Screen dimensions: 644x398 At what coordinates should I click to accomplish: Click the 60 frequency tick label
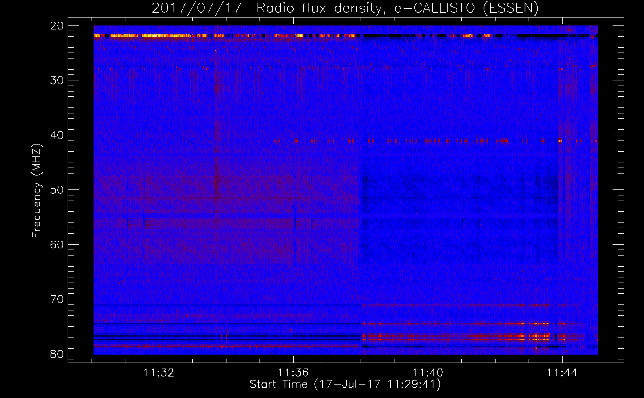click(x=57, y=245)
